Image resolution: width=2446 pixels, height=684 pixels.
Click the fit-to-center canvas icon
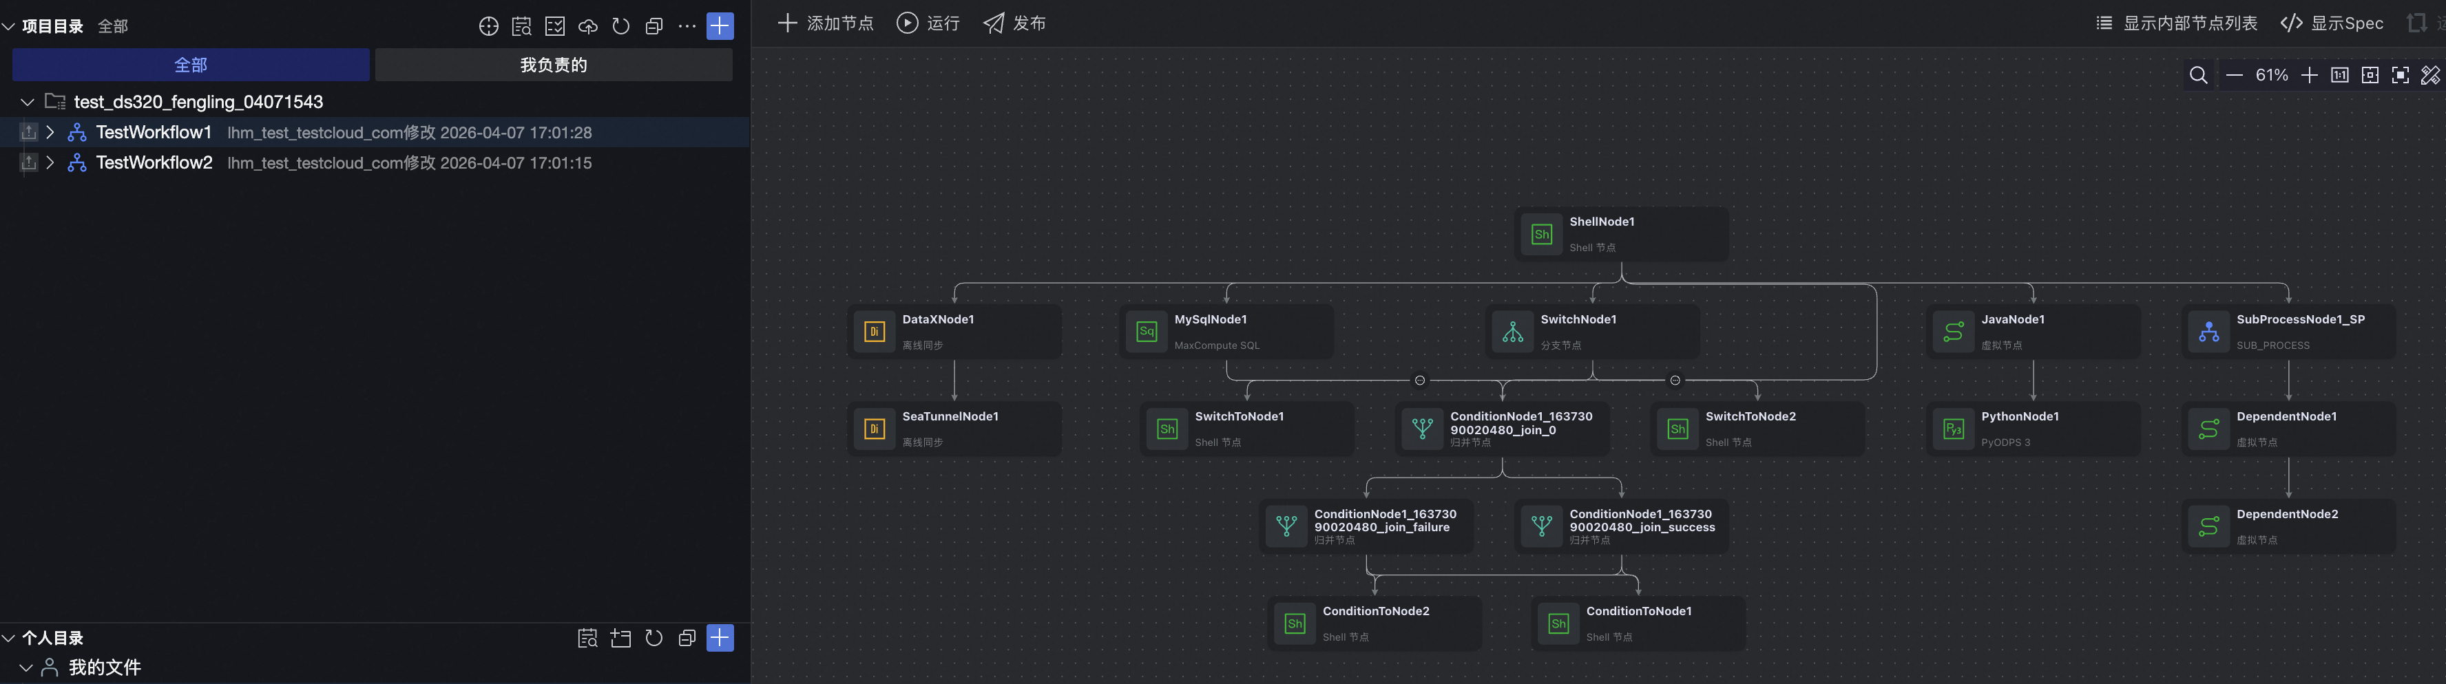tap(2370, 75)
